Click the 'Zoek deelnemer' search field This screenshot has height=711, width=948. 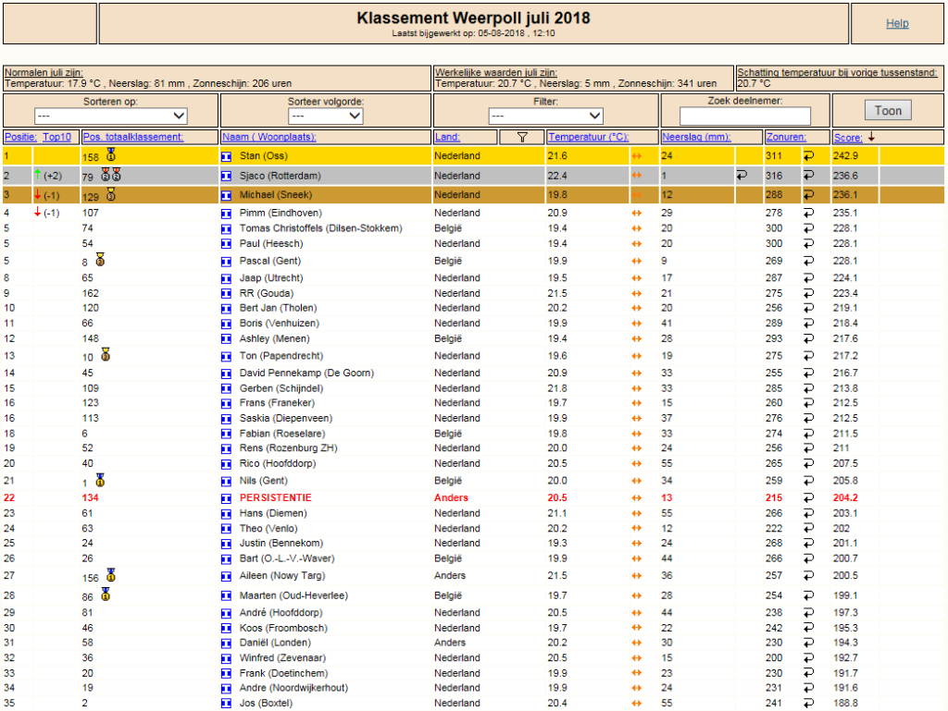click(x=745, y=116)
